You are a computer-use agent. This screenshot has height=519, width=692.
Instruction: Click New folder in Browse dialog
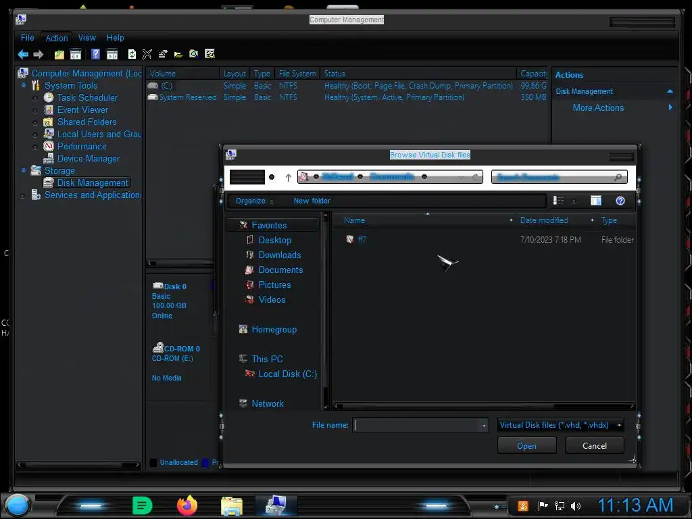pyautogui.click(x=312, y=201)
